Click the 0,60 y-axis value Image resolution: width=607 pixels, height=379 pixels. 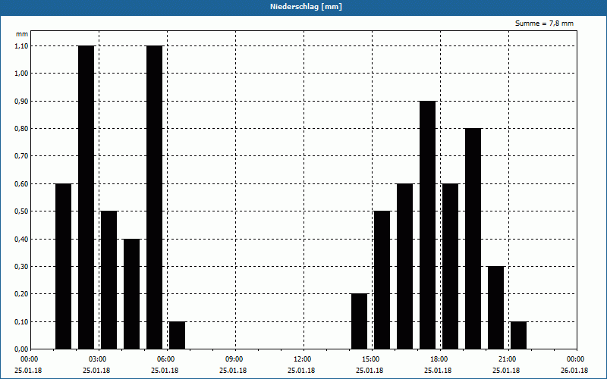(22, 184)
